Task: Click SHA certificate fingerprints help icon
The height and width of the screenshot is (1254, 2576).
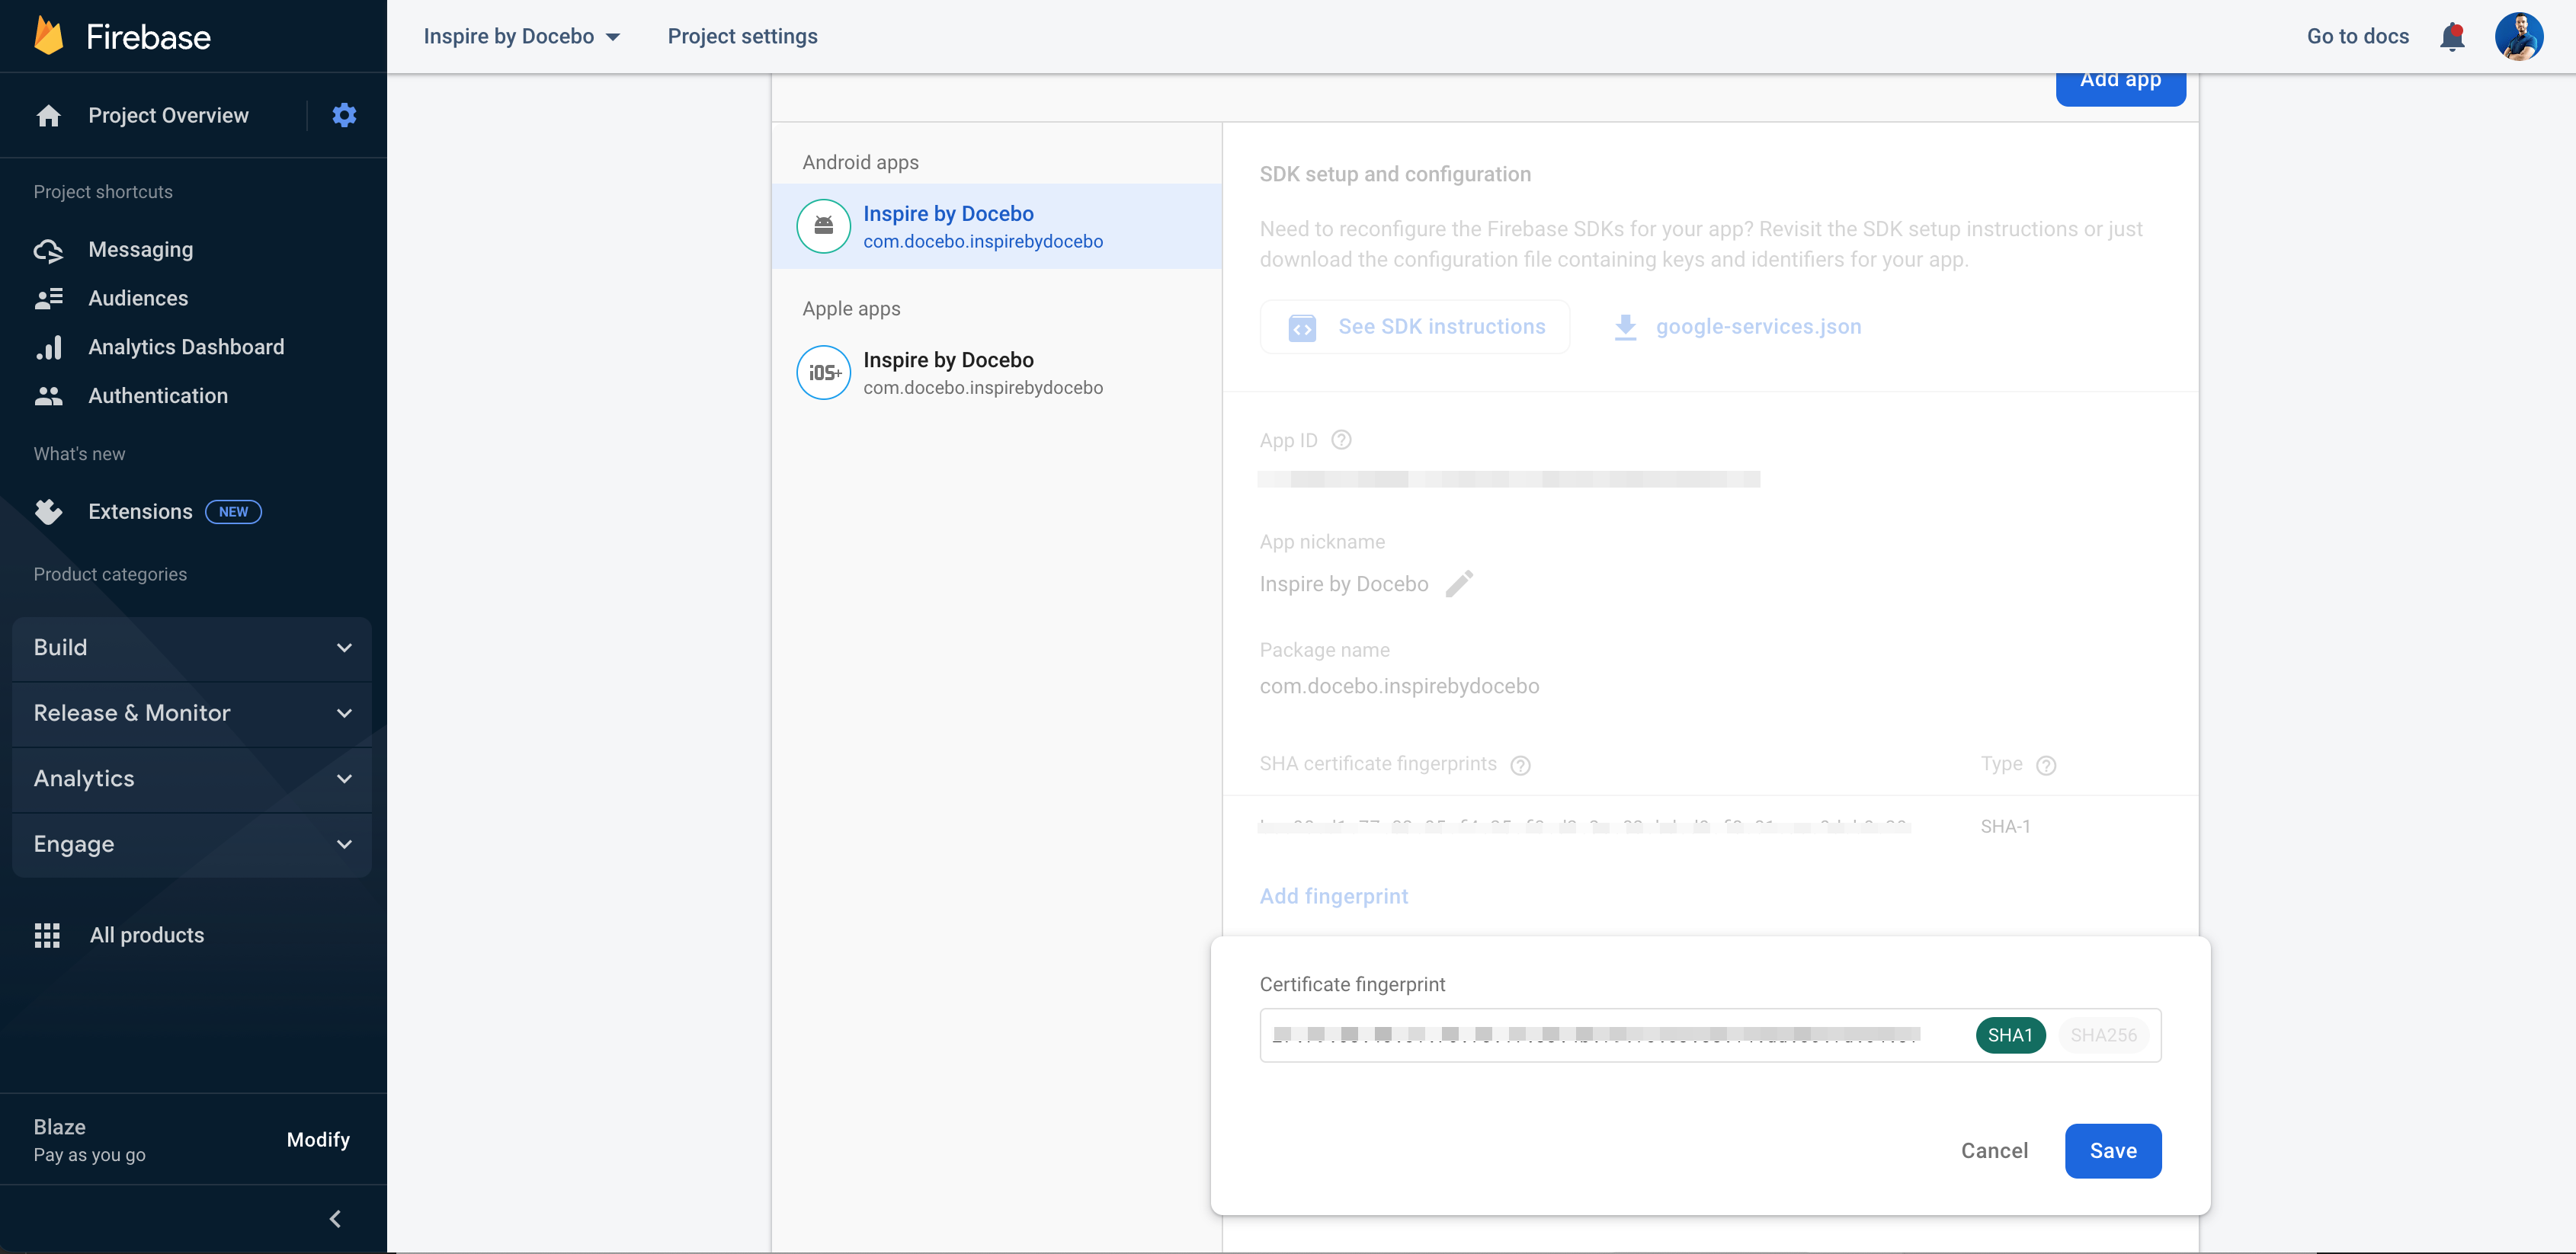Action: pos(1521,765)
